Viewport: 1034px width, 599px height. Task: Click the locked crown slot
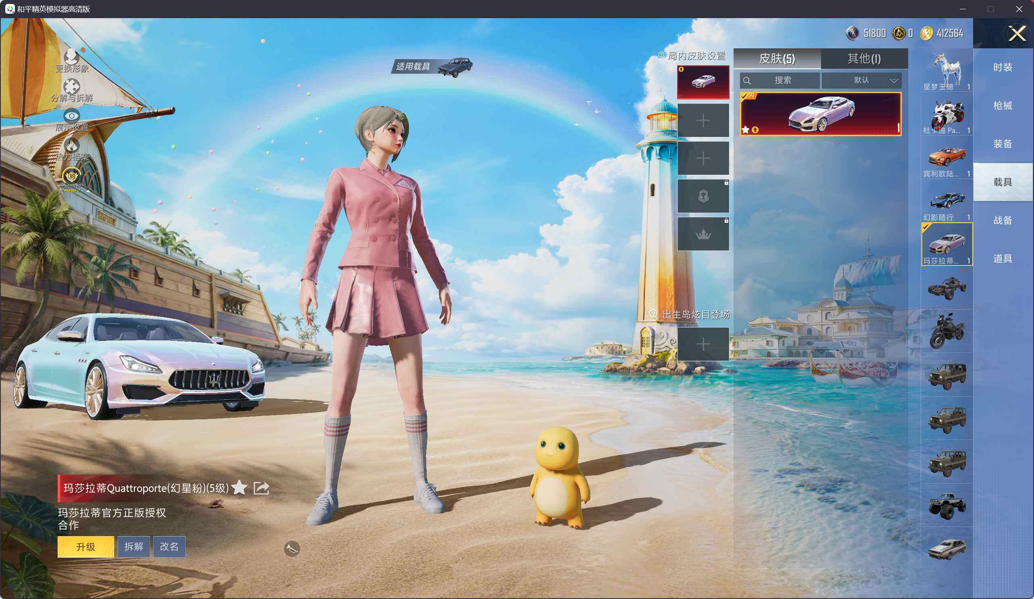pyautogui.click(x=703, y=234)
